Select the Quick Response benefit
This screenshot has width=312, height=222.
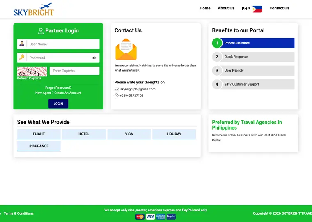pos(253,57)
